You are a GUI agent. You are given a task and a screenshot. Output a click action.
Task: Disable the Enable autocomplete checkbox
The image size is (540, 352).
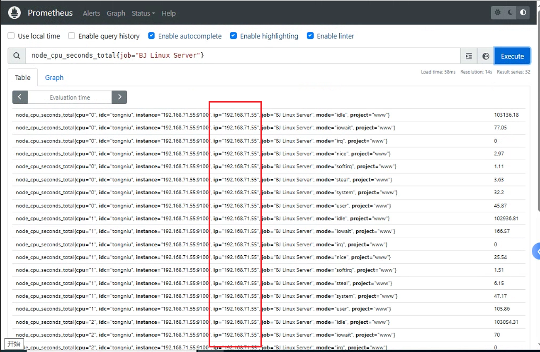click(152, 36)
